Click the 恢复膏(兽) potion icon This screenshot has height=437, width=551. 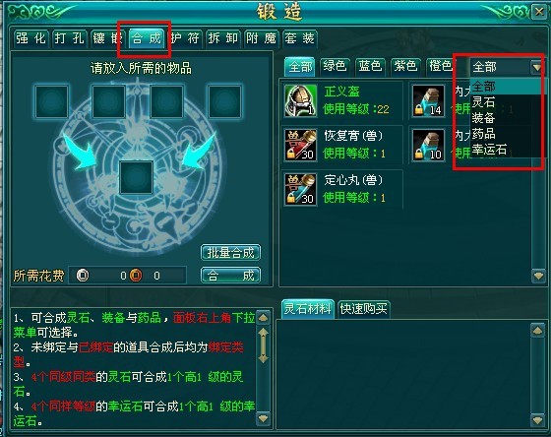coord(300,145)
